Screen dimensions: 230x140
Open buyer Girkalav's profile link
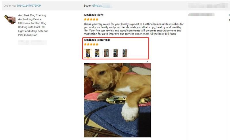point(97,5)
